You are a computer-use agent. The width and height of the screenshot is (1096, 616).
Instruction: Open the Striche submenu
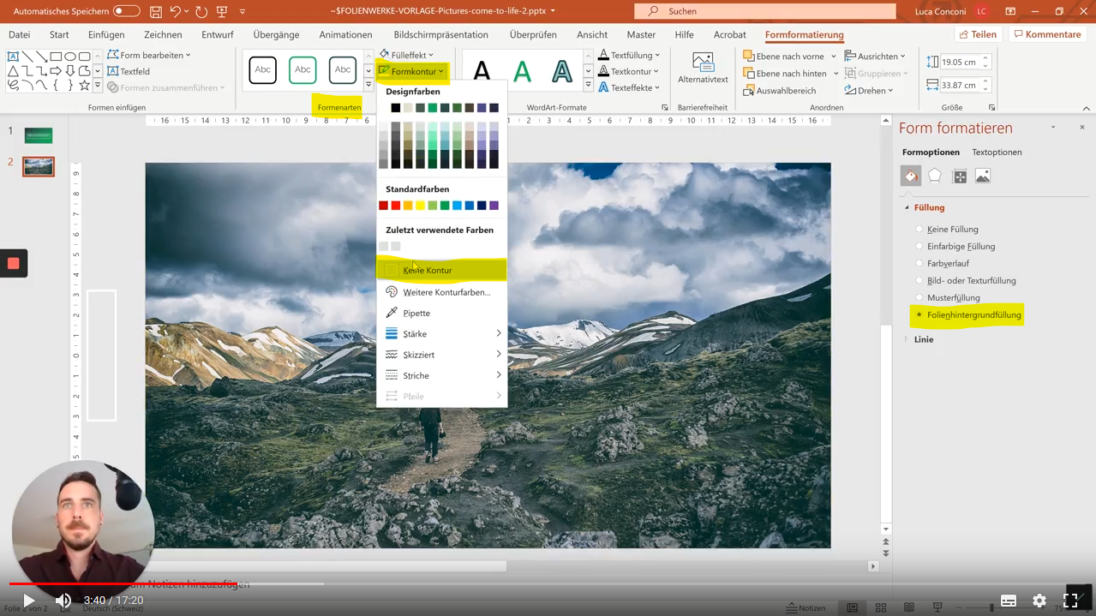(442, 375)
